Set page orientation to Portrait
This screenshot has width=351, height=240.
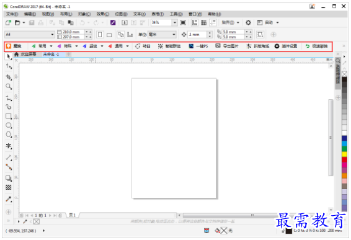pyautogui.click(x=100, y=35)
